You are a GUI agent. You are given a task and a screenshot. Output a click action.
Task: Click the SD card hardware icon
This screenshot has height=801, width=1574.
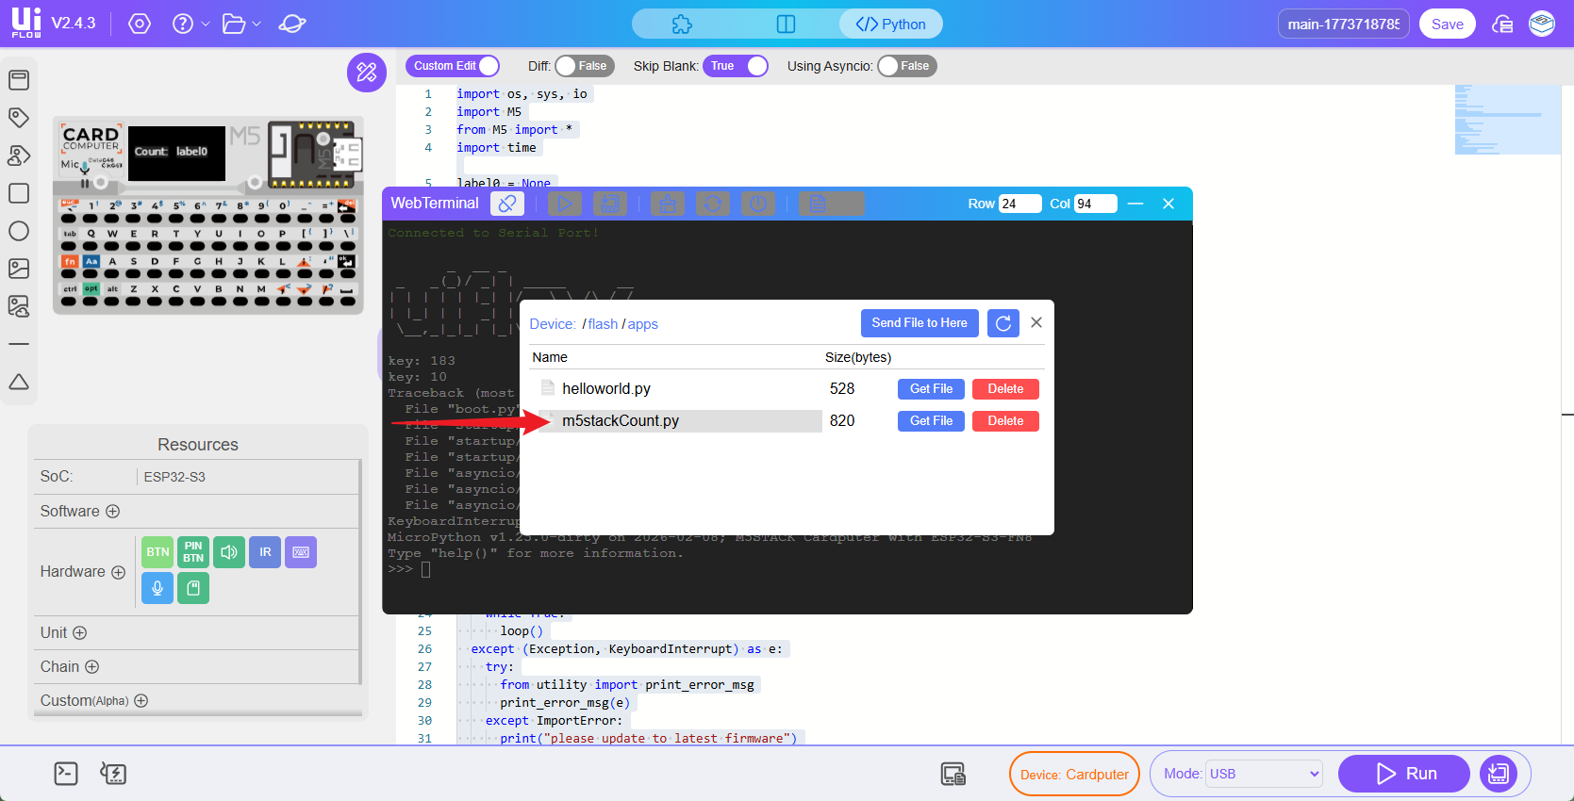pyautogui.click(x=193, y=588)
